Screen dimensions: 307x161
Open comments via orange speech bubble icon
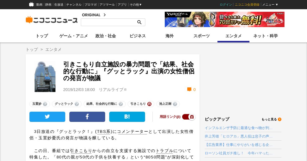(x=189, y=89)
